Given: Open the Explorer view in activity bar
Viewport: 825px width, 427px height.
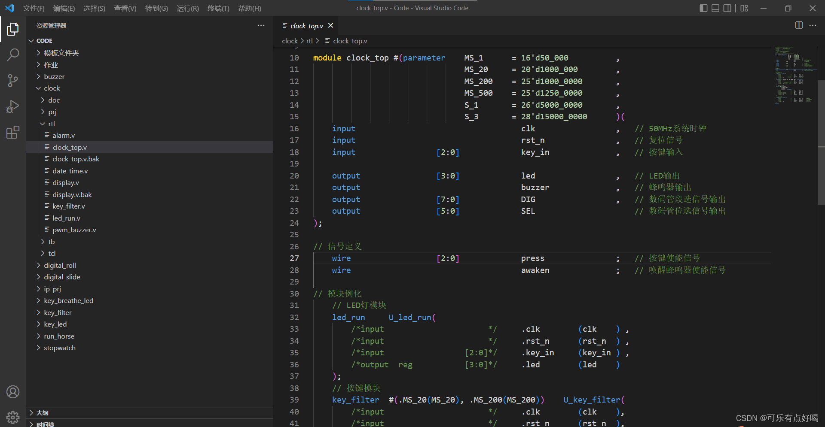Looking at the screenshot, I should tap(13, 29).
